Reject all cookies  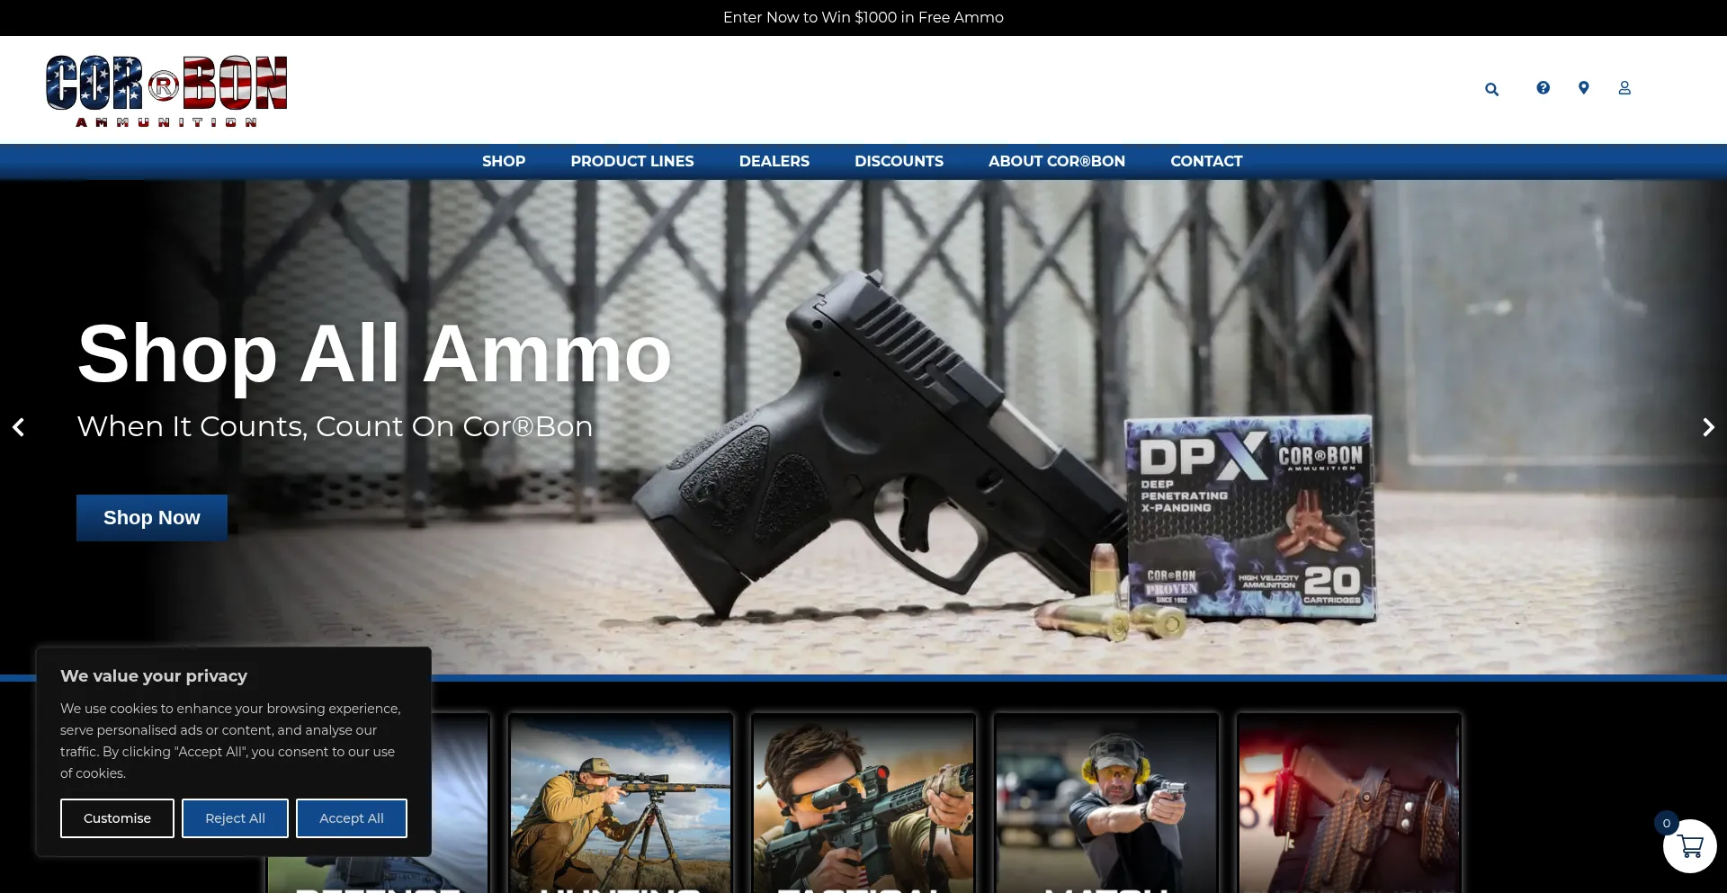point(235,818)
